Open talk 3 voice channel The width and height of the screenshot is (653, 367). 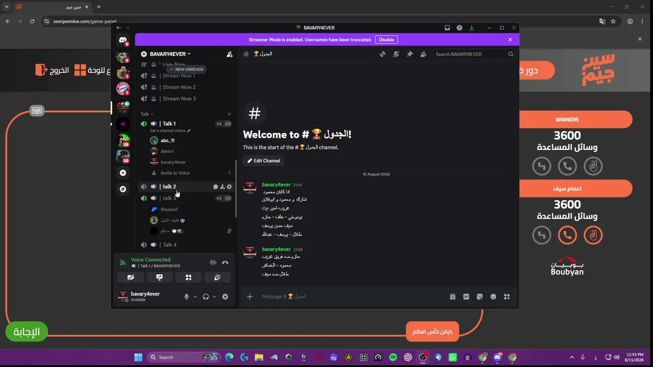pos(186,198)
